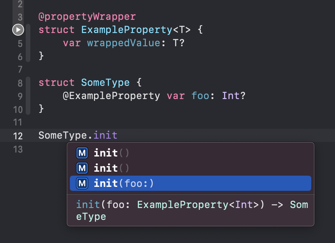Click the M icon on the init(foo:) row
The width and height of the screenshot is (335, 243).
(82, 183)
